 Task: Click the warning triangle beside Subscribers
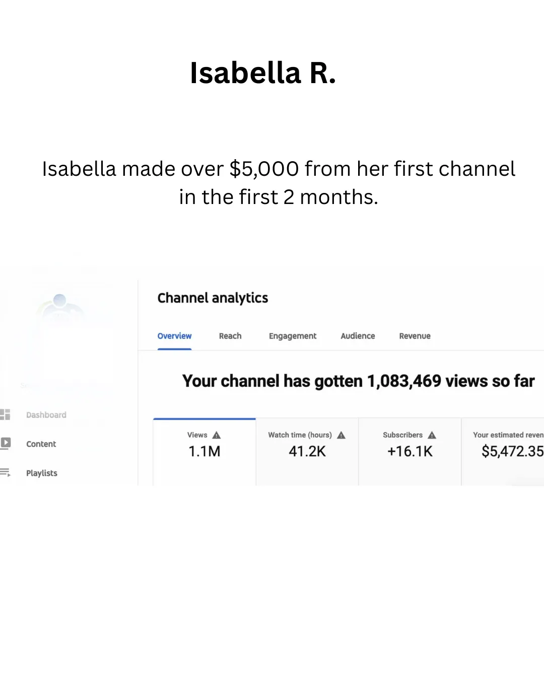pos(432,435)
